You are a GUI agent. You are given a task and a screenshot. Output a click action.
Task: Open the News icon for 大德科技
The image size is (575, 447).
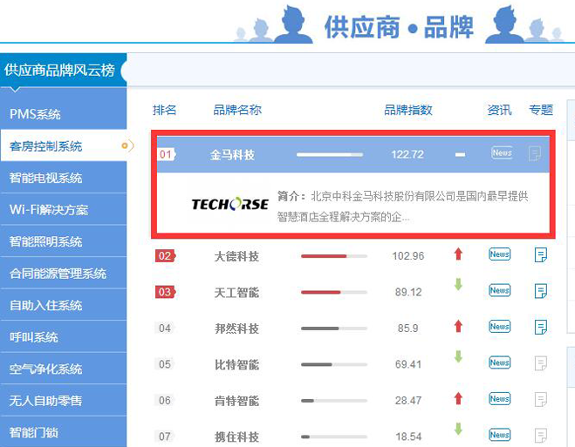(499, 254)
